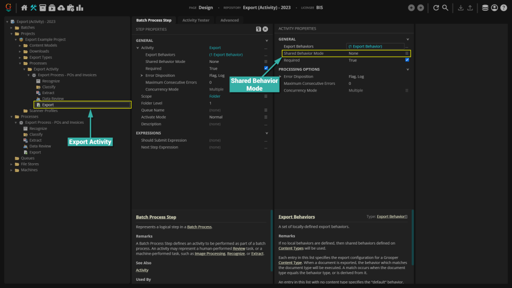
Task: Click the help question mark icon
Action: pos(503,8)
